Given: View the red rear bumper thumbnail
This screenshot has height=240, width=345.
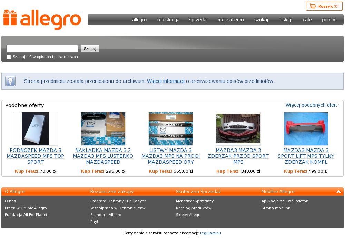Looking at the screenshot, I should click(x=306, y=129).
